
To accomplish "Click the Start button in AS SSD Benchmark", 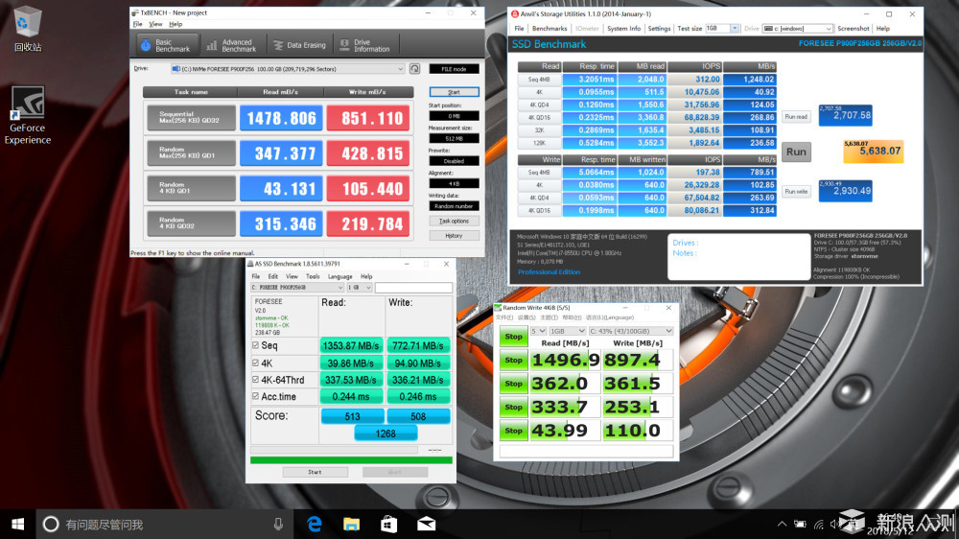I will [315, 472].
